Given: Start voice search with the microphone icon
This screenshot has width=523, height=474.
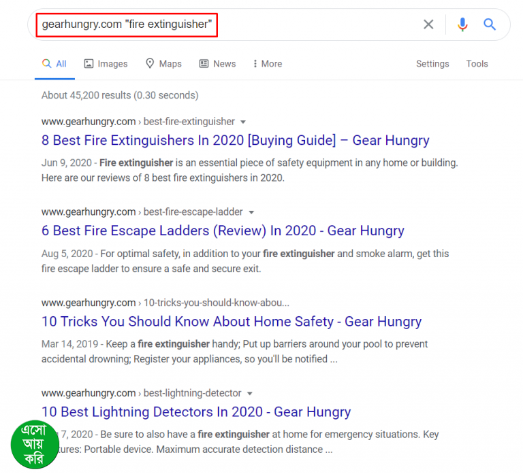Looking at the screenshot, I should [462, 24].
